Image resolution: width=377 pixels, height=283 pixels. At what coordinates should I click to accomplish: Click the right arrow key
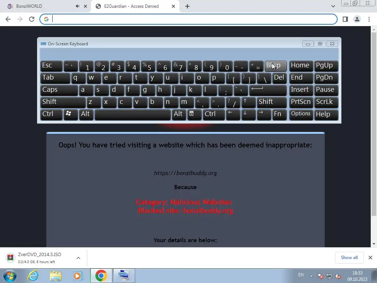[x=264, y=115]
